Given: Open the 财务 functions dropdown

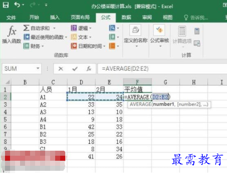Looking at the screenshot, I should coord(33,46).
